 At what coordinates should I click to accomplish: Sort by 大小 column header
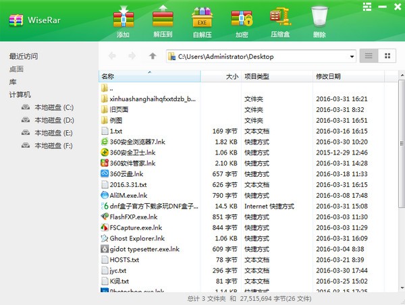(221, 76)
